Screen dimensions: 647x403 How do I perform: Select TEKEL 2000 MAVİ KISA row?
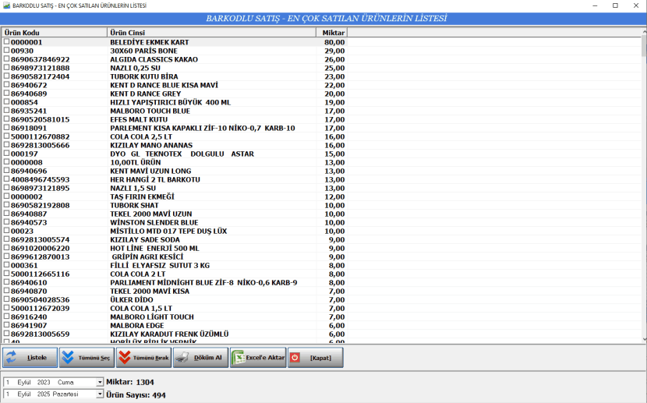[x=174, y=292]
